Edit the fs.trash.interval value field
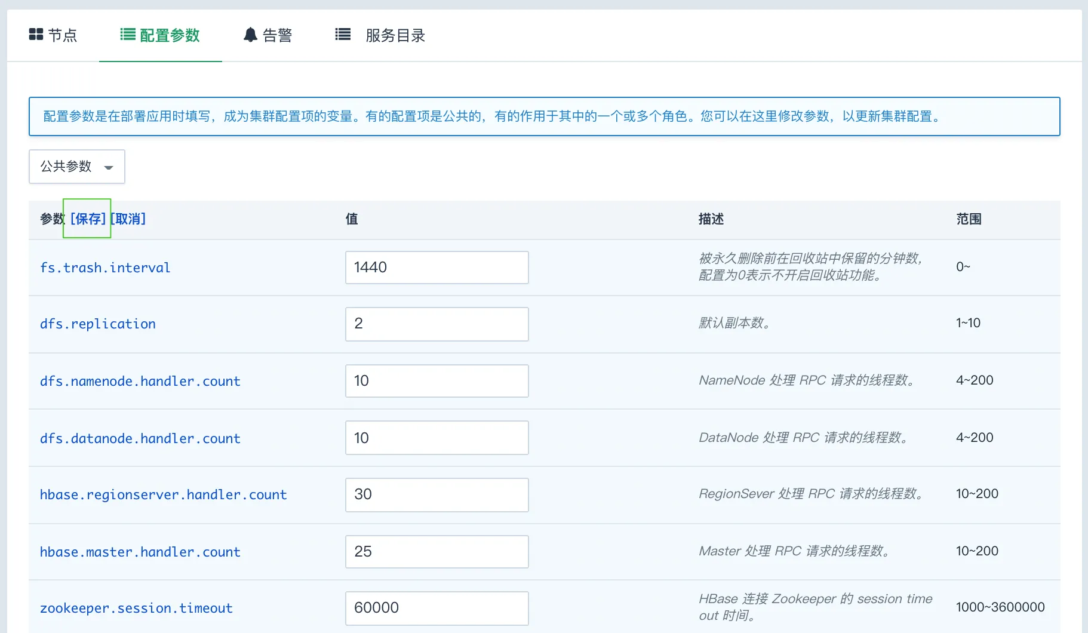 (437, 268)
